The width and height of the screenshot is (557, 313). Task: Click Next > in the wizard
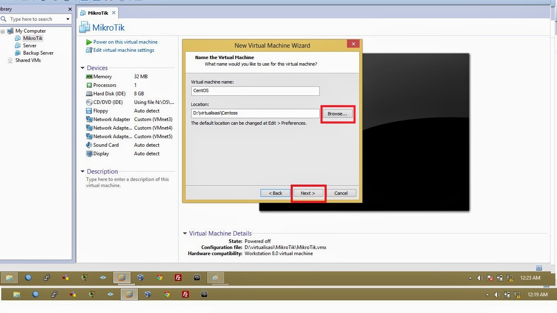point(308,193)
